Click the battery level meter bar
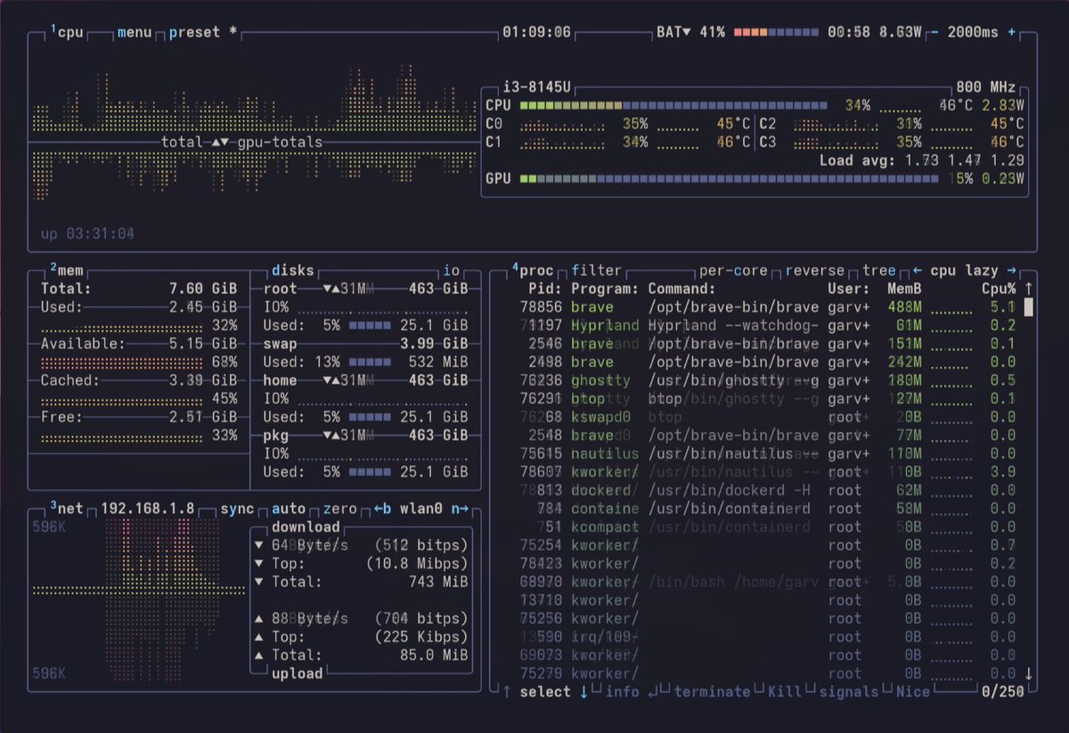 point(776,32)
